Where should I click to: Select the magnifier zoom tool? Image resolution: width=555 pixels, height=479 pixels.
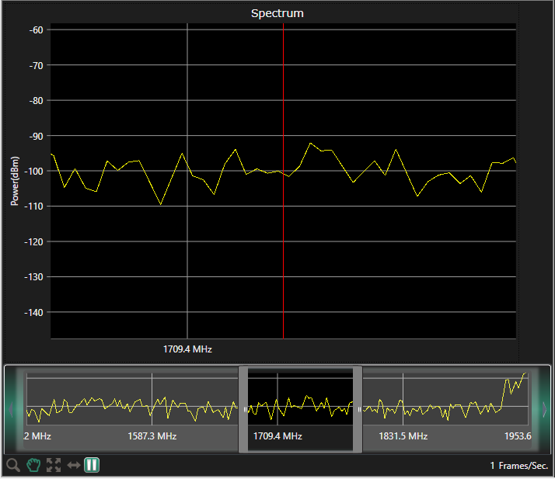(13, 466)
